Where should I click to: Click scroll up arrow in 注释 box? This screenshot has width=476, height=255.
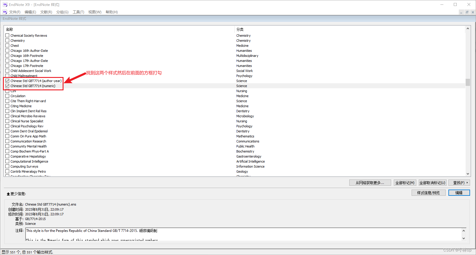pos(464,231)
